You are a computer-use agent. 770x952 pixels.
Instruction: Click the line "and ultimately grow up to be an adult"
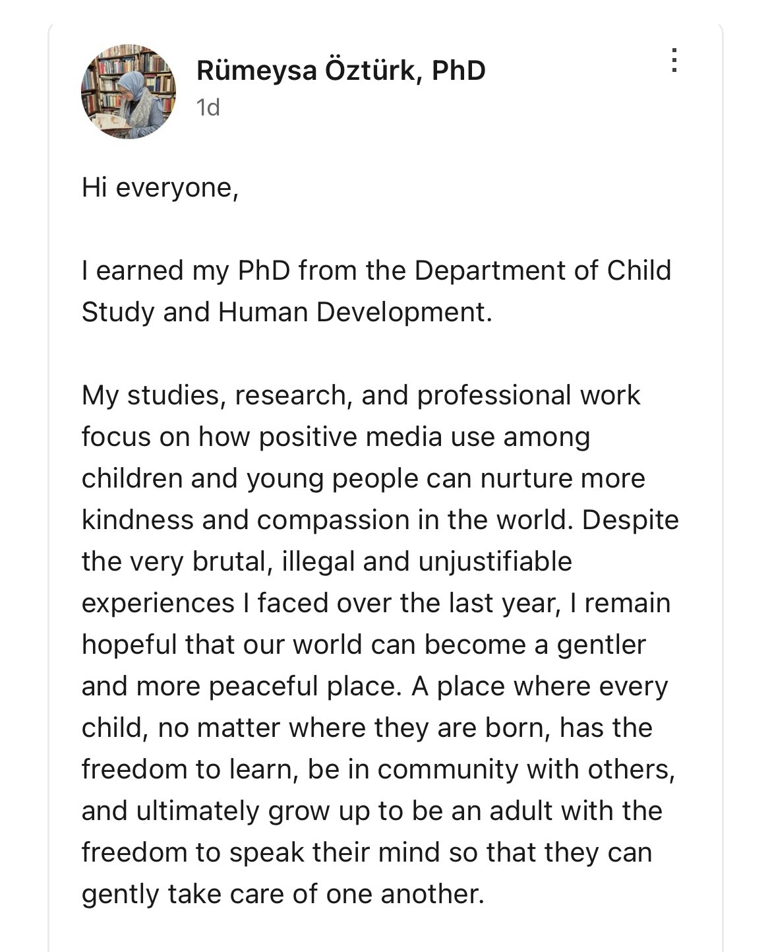pos(372,811)
